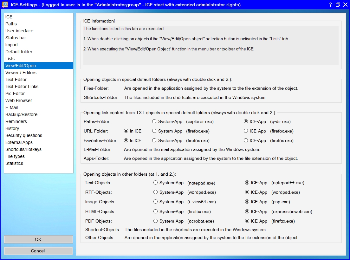Select Security questions in the list
350x260 pixels.
[x=24, y=135]
